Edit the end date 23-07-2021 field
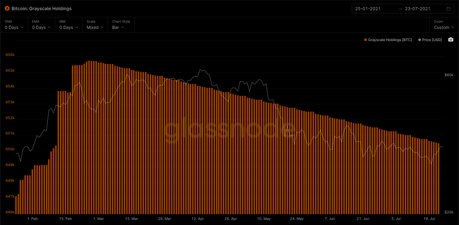 (418, 9)
